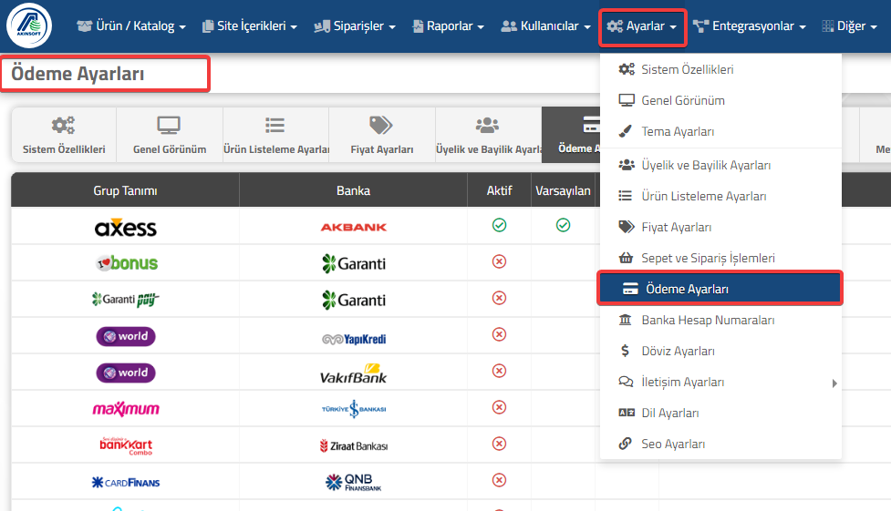Click the bankkart Combo logo
This screenshot has width=891, height=511.
coord(126,445)
